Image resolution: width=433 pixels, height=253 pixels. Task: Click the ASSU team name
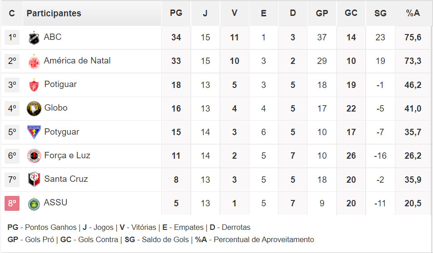(x=55, y=203)
